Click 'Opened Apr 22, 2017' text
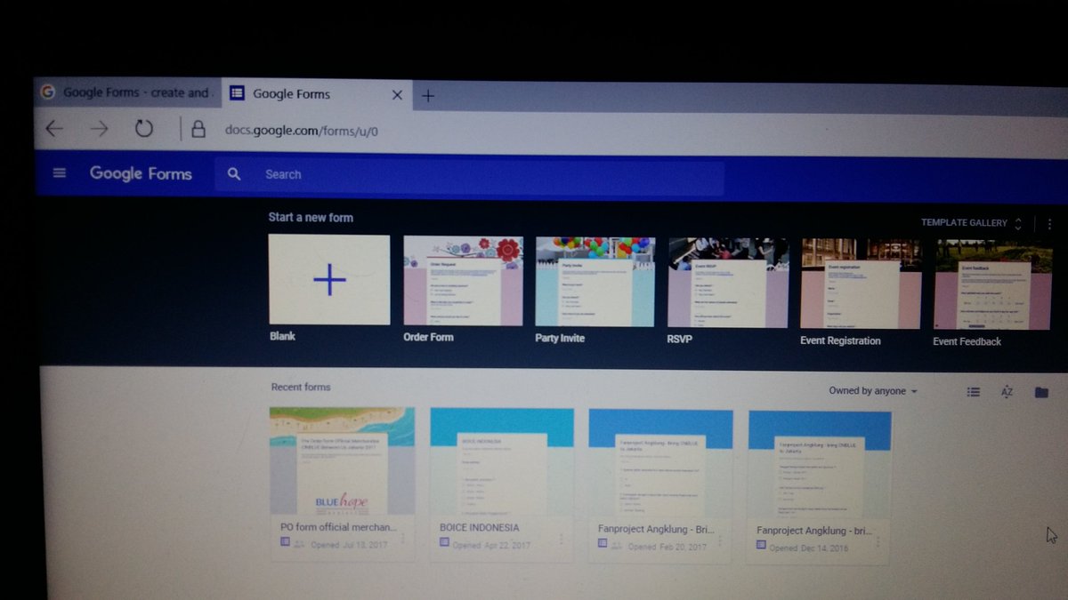 491,545
